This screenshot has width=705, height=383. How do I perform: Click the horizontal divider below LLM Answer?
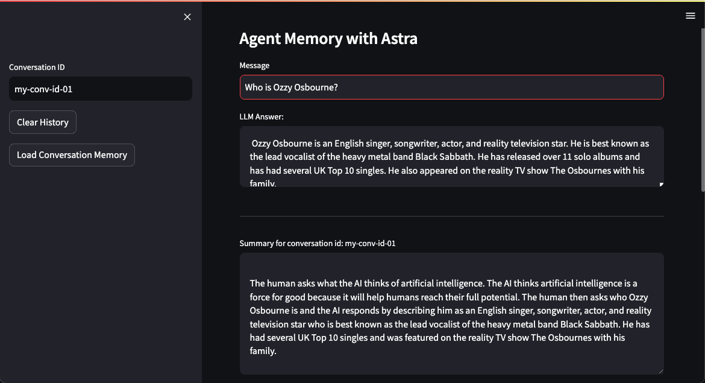pos(451,216)
